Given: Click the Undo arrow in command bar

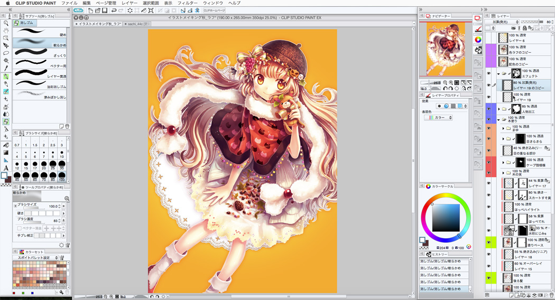Looking at the screenshot, I should (114, 11).
